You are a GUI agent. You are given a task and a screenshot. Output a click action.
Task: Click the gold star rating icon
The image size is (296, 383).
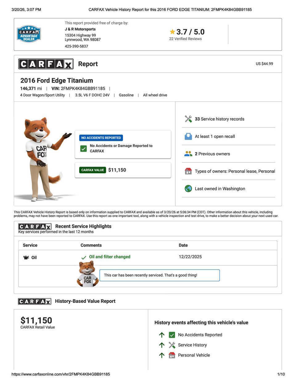pyautogui.click(x=172, y=32)
